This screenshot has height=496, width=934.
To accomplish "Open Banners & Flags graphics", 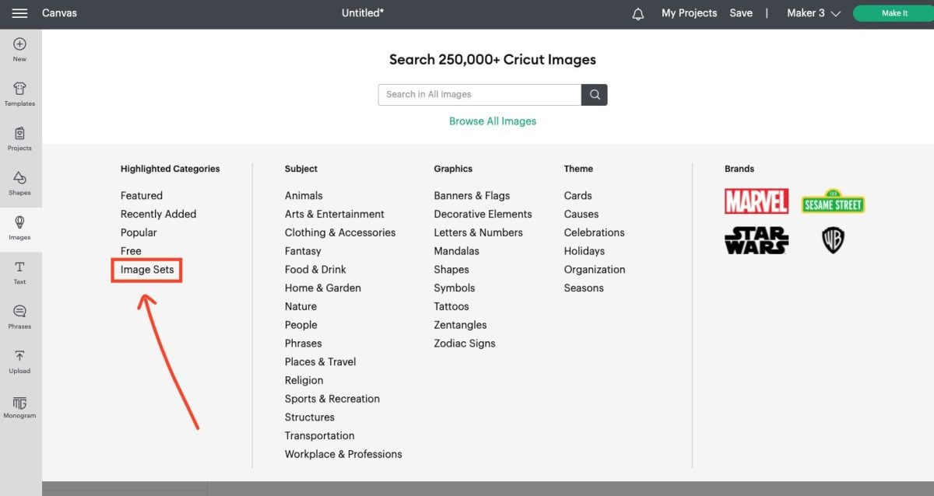I will point(472,196).
